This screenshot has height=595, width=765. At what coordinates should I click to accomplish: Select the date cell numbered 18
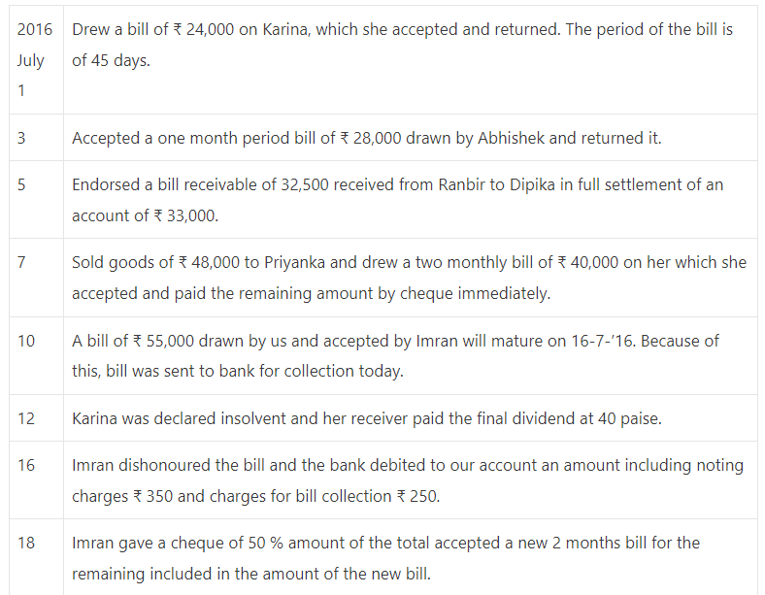point(36,557)
